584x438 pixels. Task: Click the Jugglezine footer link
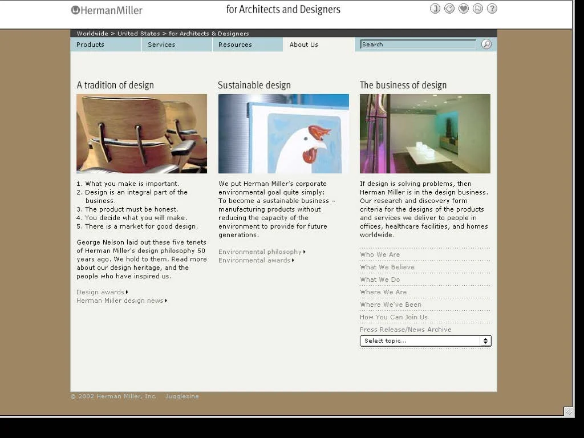(x=182, y=396)
